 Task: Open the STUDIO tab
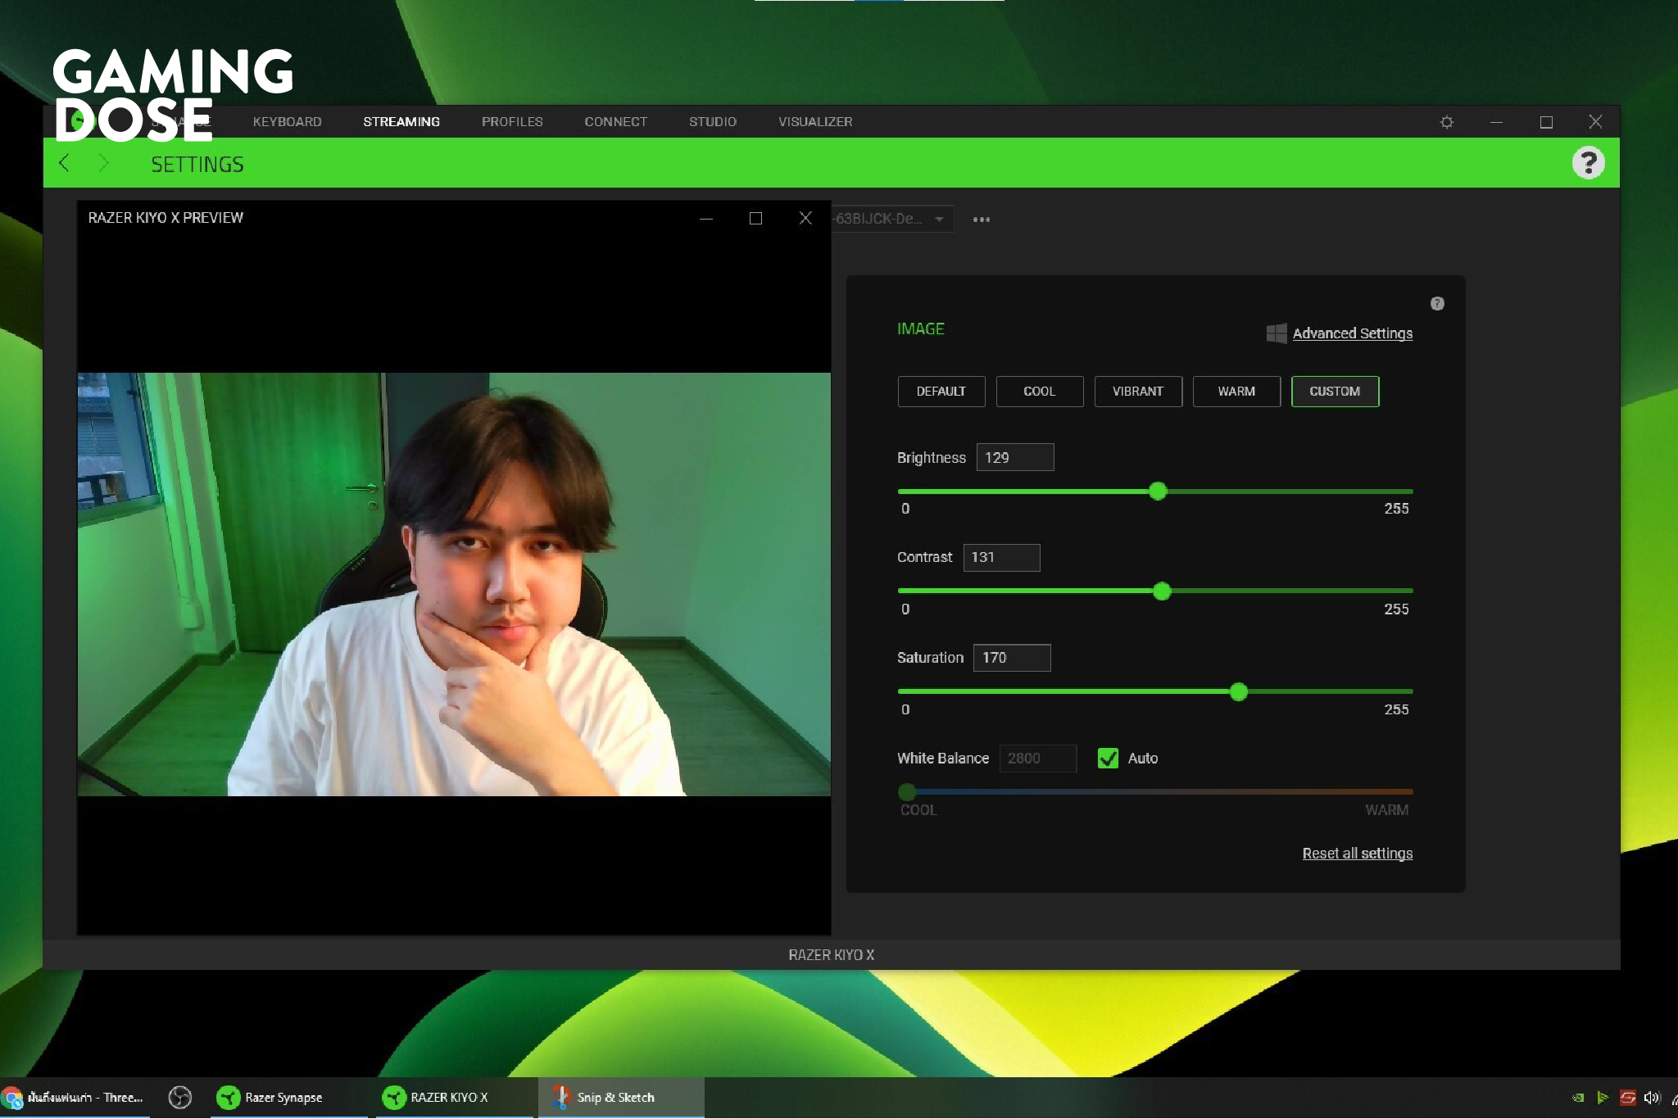click(x=713, y=122)
